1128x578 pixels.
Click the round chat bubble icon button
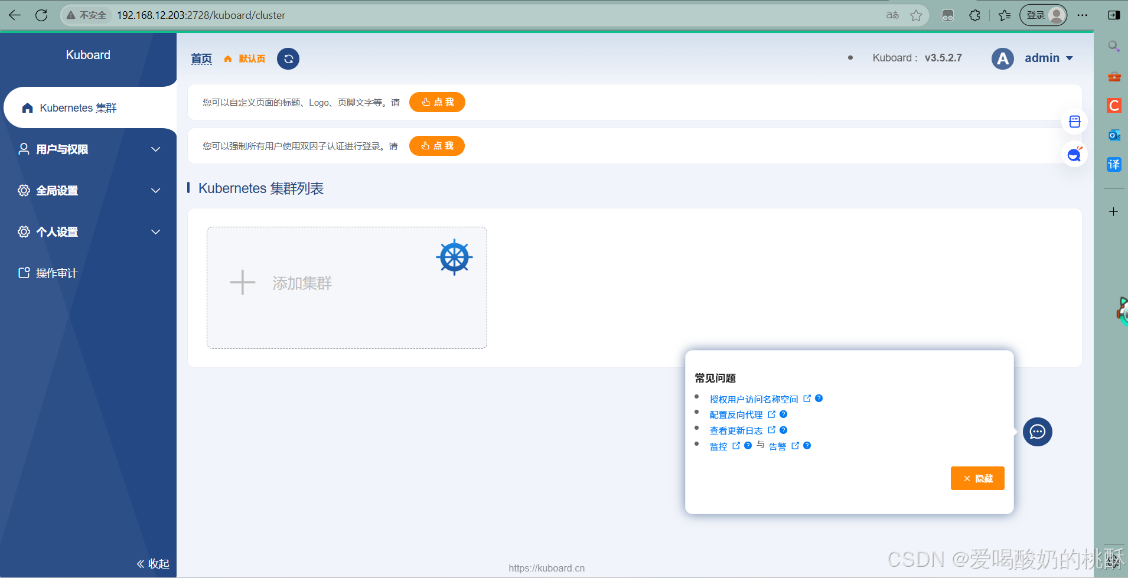1037,432
